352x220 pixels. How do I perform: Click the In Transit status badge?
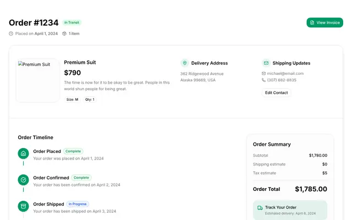[72, 23]
